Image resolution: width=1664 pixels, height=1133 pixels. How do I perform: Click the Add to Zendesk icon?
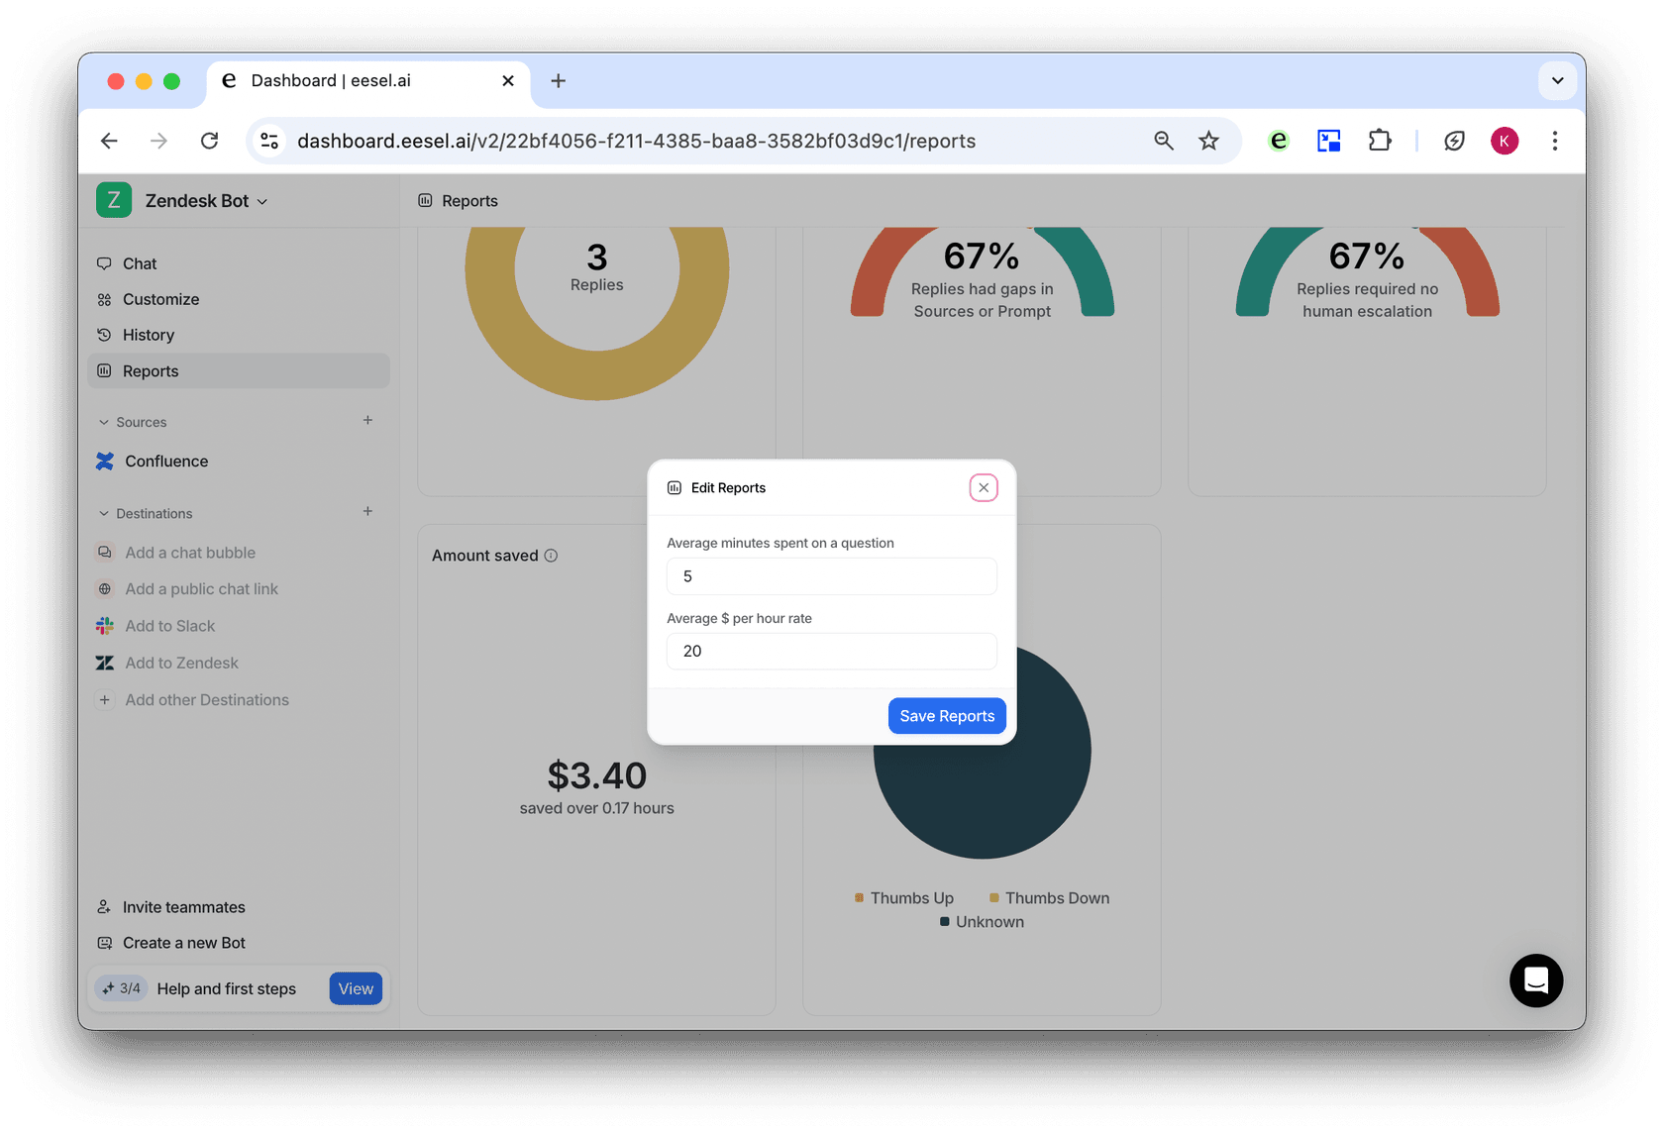pyautogui.click(x=105, y=663)
